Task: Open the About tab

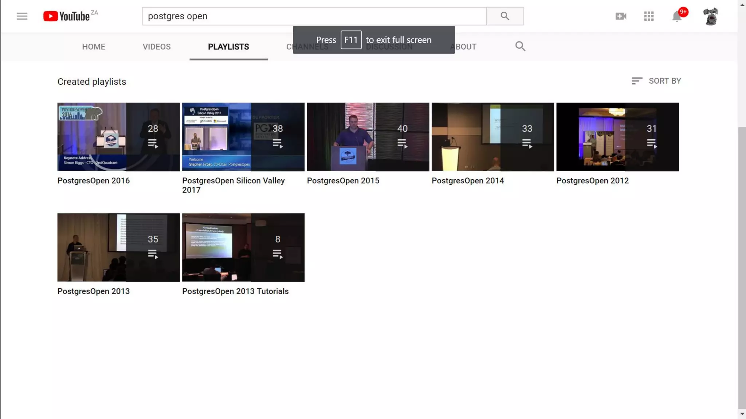Action: point(466,47)
